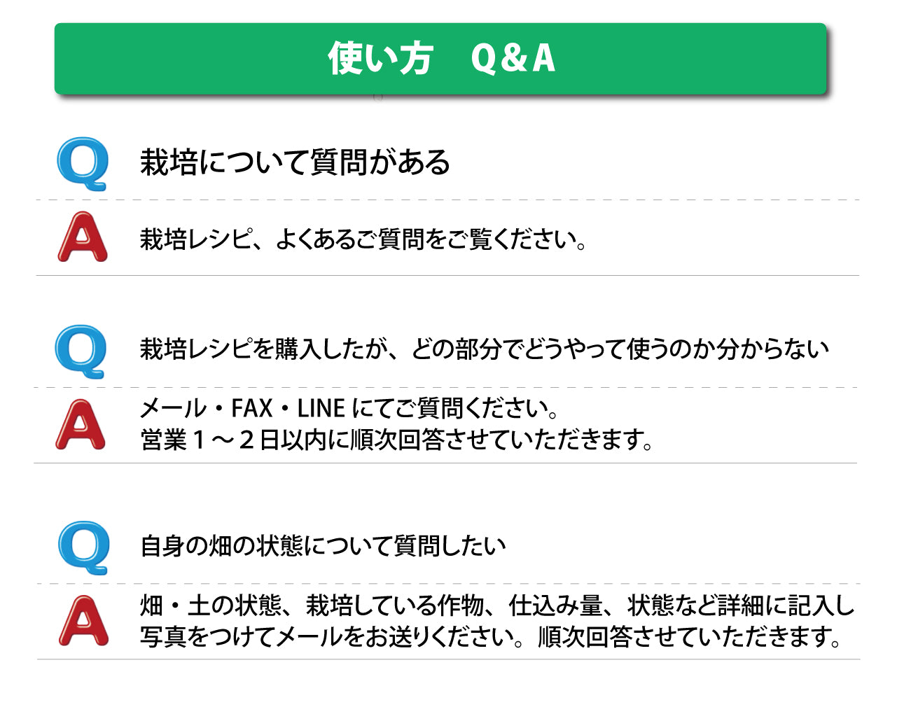This screenshot has height=707, width=904.
Task: Click the red A icon beside 畑・土の状態 answer
Action: 83,620
